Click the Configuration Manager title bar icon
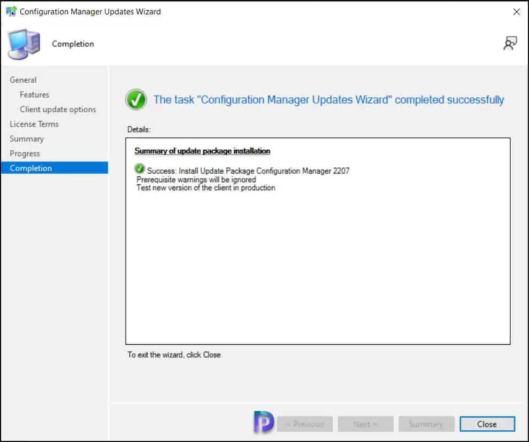This screenshot has width=529, height=442. [11, 11]
